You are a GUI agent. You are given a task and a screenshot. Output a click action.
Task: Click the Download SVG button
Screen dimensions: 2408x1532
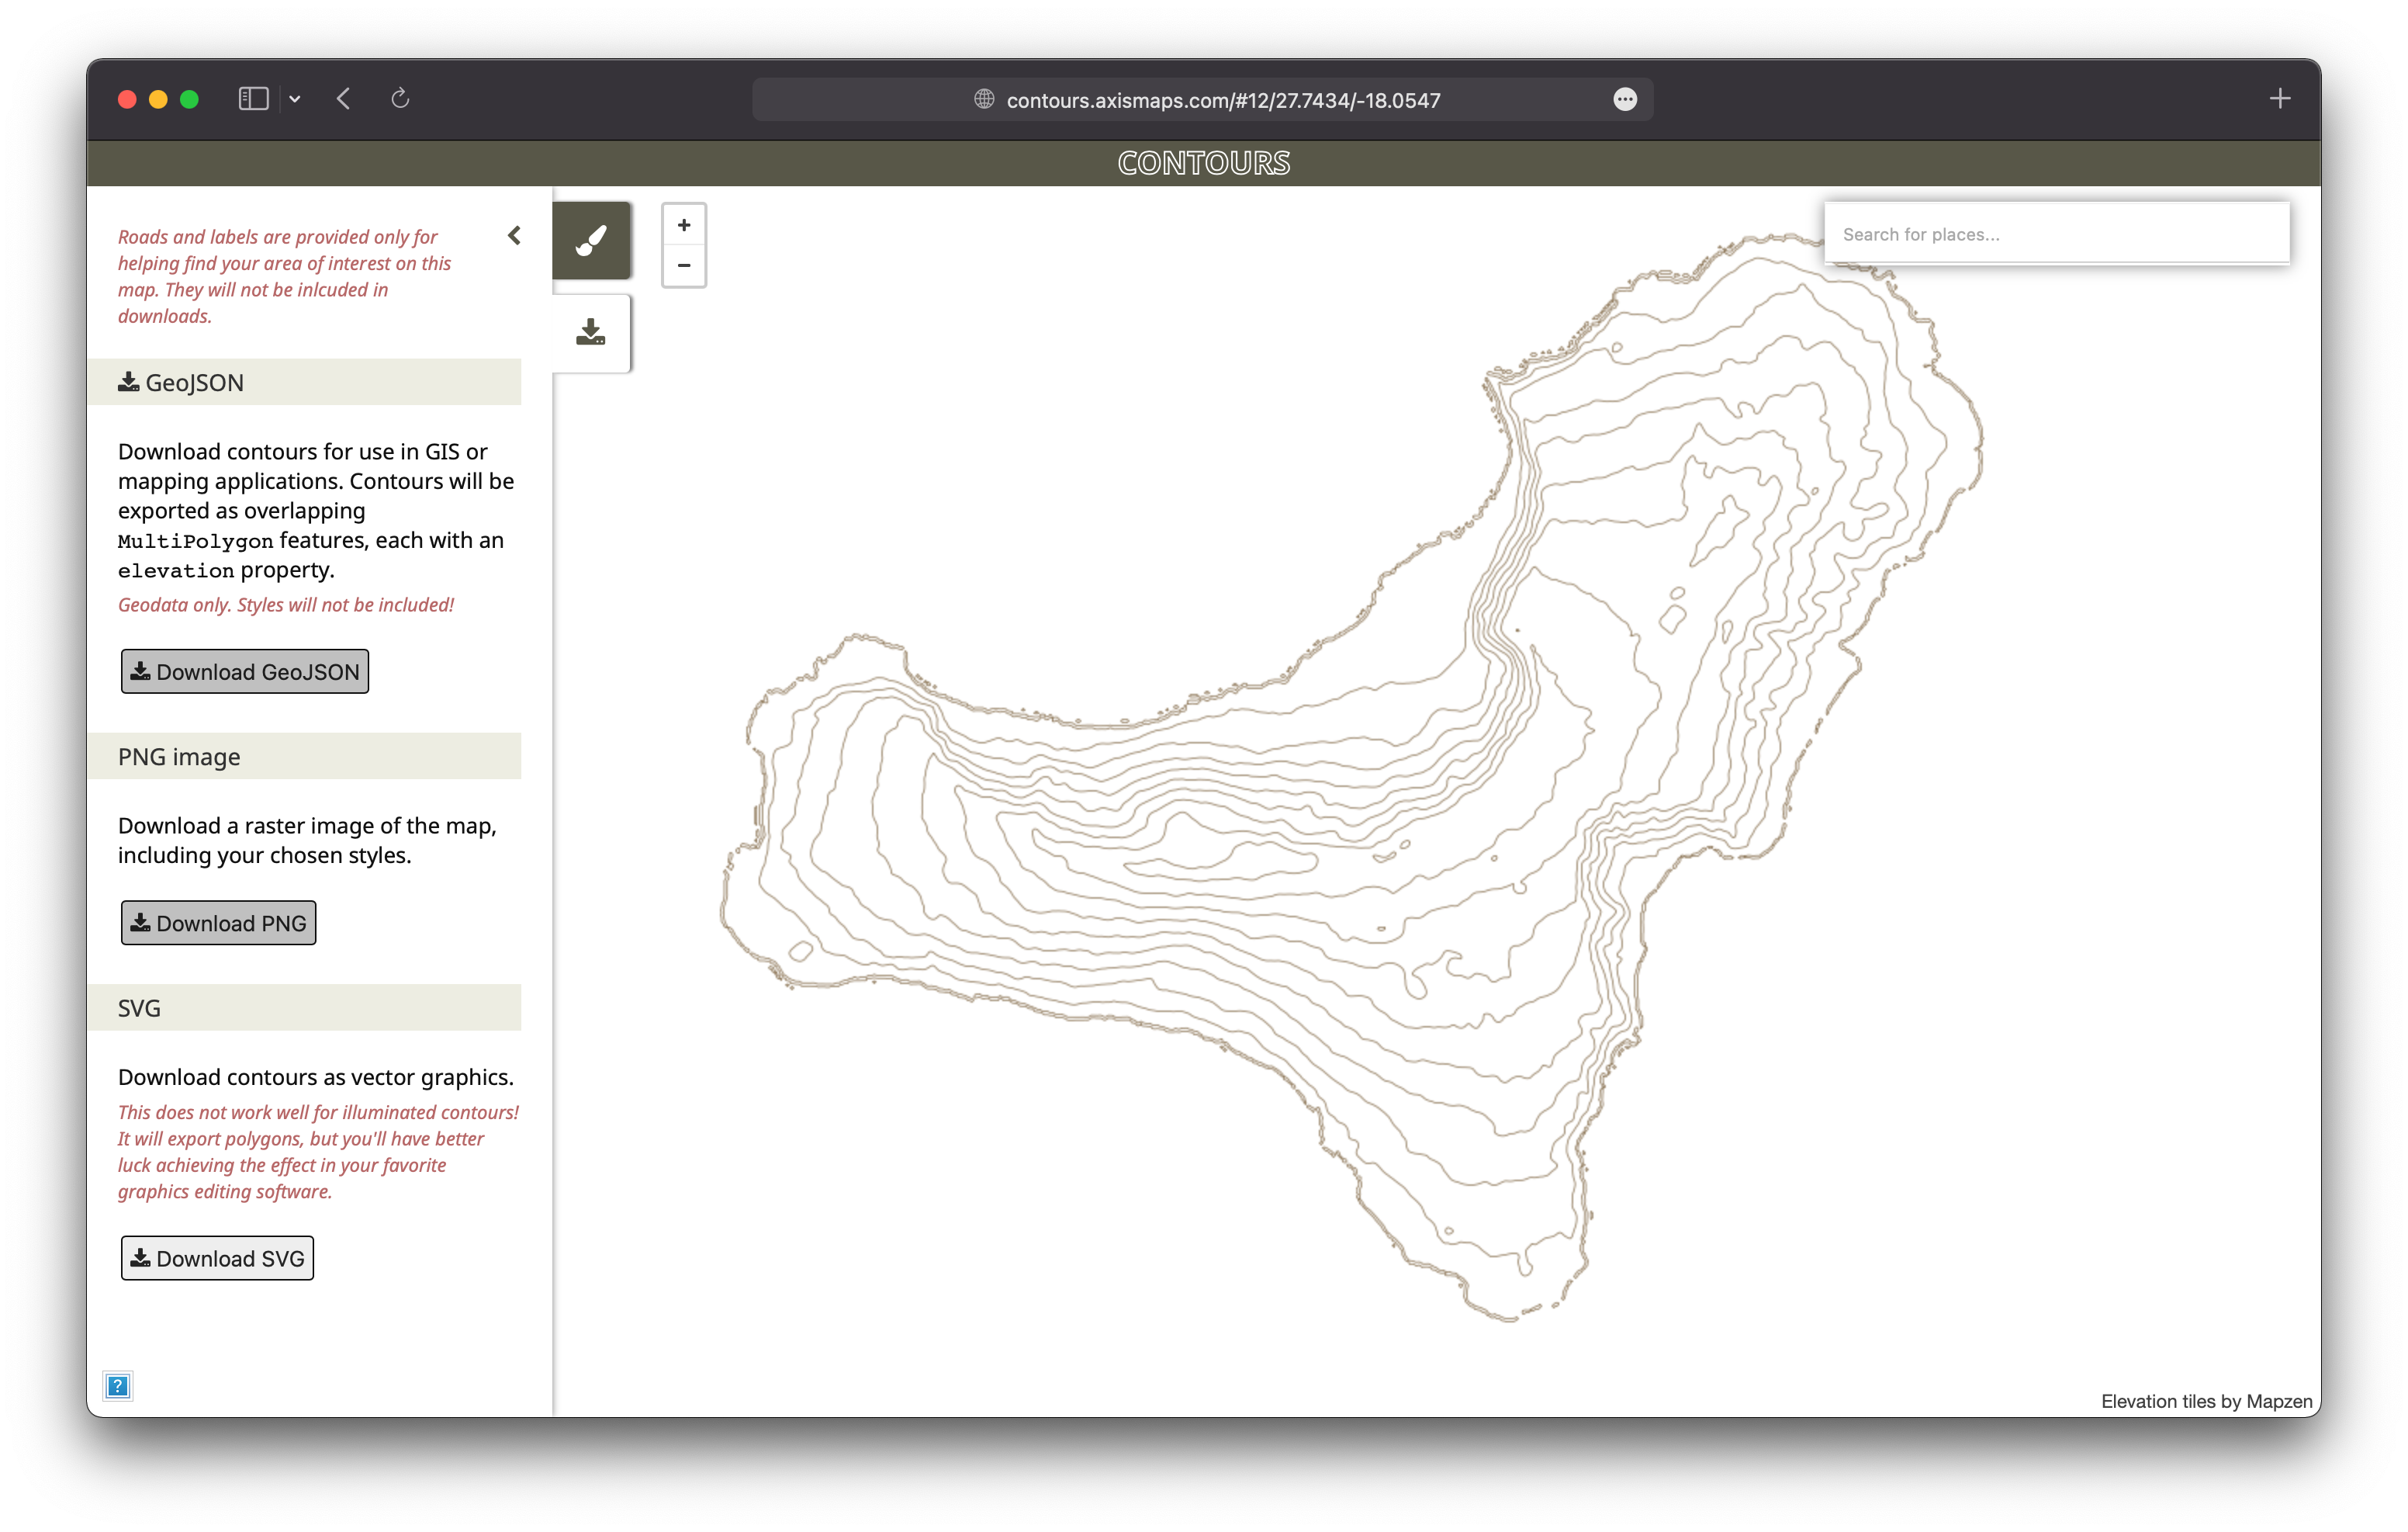click(217, 1258)
